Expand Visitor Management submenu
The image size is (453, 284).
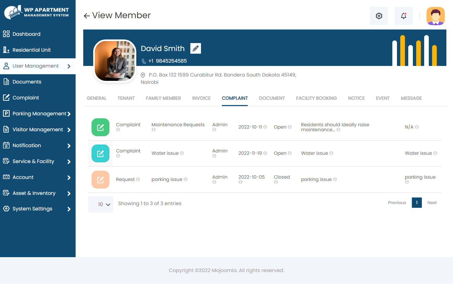(69, 130)
